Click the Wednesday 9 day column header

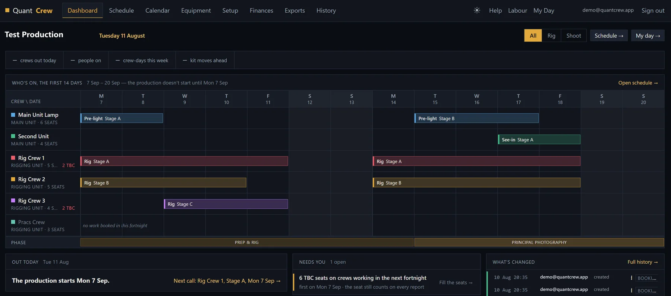185,99
